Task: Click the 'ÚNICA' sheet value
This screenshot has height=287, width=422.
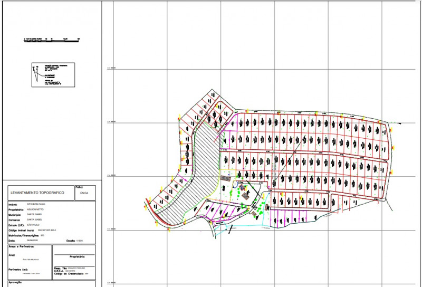Action: point(84,193)
